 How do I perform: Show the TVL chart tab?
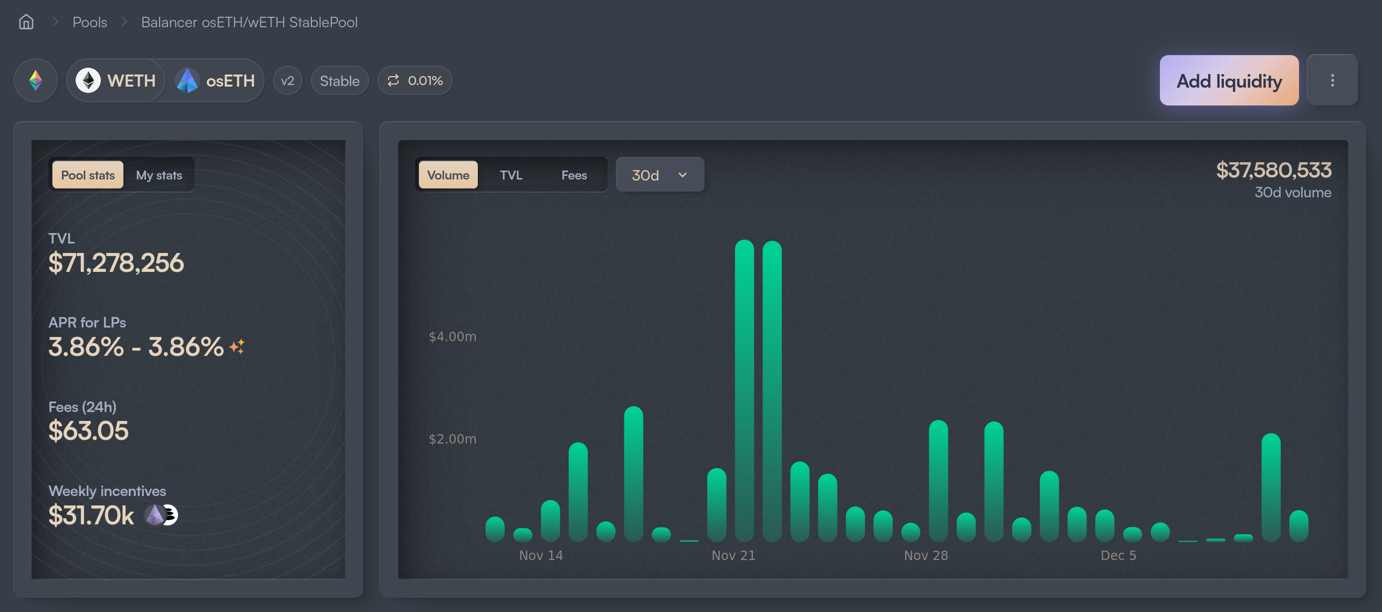click(x=511, y=175)
